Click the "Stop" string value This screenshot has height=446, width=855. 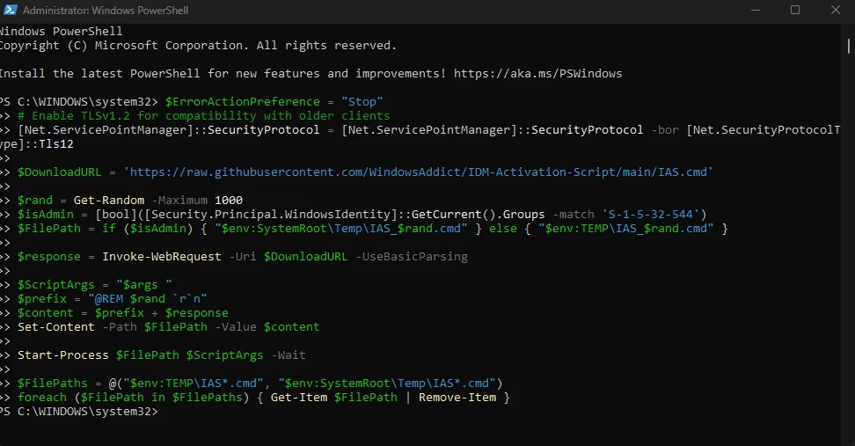coord(362,102)
